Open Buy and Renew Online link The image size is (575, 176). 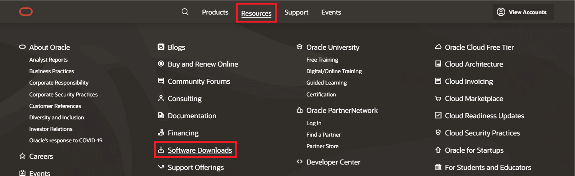click(203, 64)
